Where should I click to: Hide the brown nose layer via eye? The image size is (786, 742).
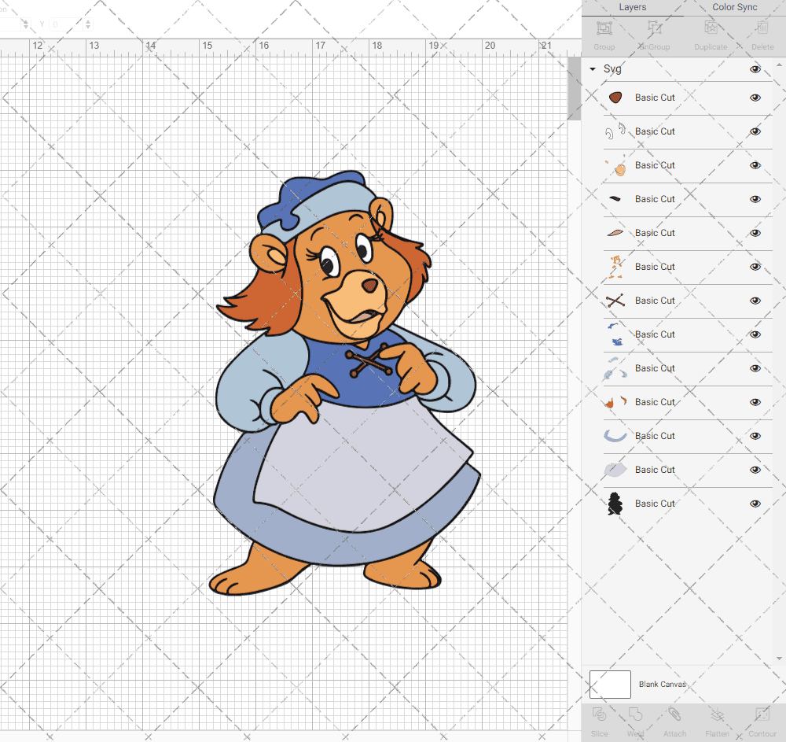tap(755, 98)
